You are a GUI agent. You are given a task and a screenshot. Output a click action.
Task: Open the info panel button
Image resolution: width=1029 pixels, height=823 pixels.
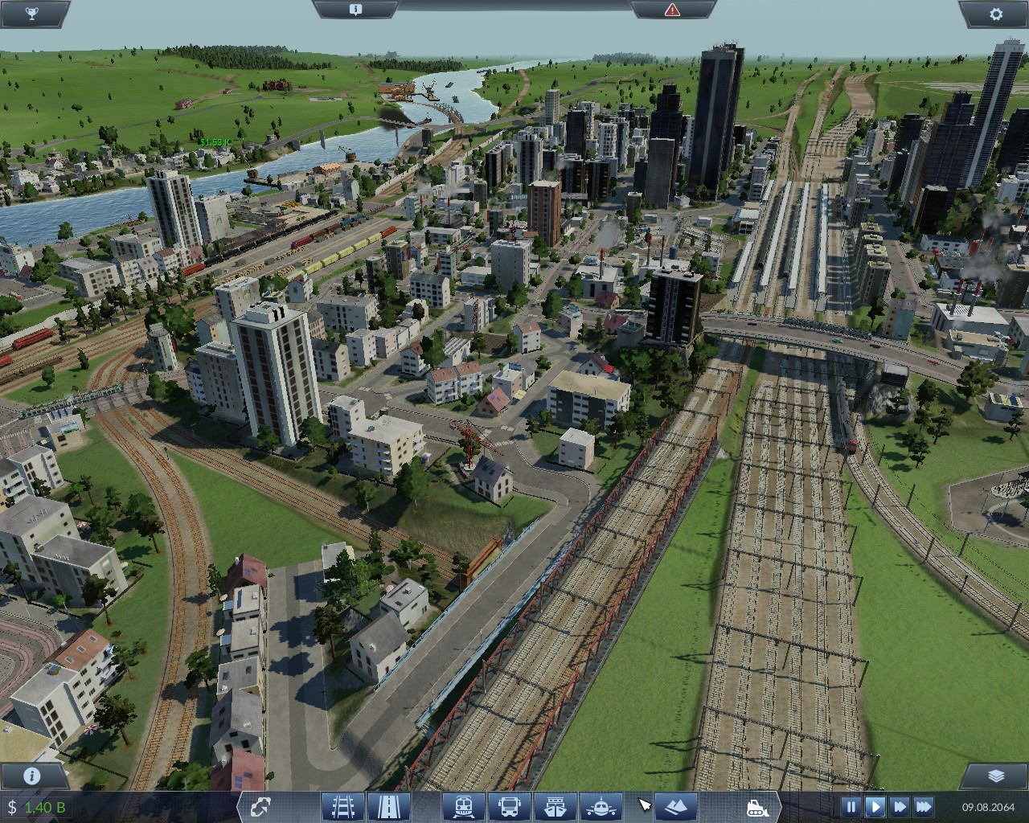pos(32,776)
